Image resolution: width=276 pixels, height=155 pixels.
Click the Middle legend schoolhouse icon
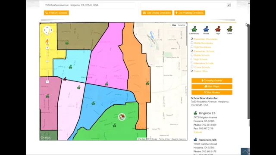click(206, 29)
